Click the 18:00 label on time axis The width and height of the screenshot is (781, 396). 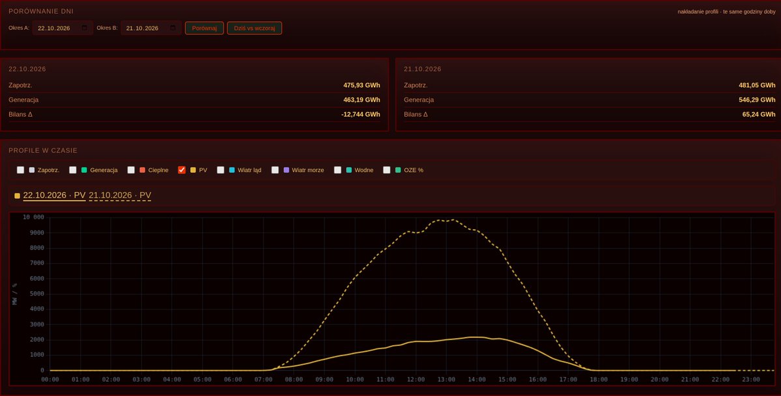pos(599,380)
